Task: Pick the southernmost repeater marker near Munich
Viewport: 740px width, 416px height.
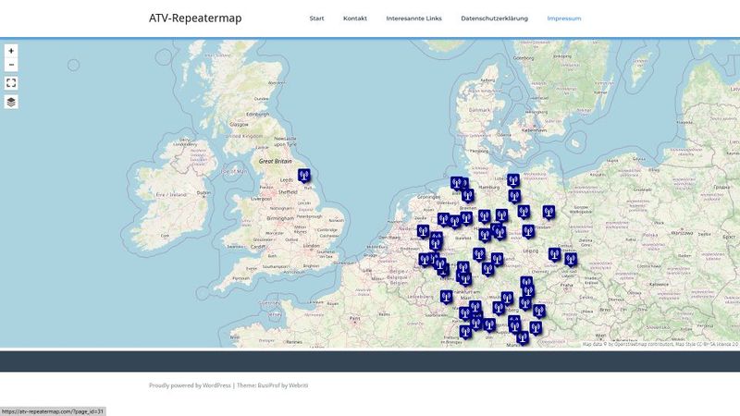Action: [522, 337]
